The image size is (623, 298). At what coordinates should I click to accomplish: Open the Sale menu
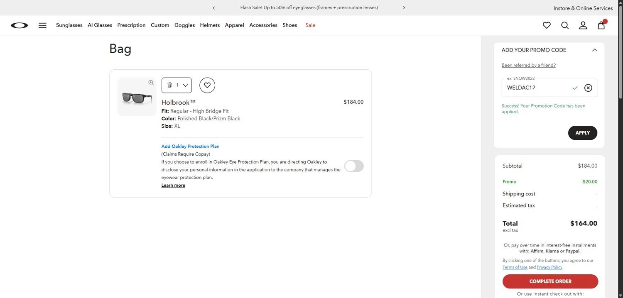[310, 25]
